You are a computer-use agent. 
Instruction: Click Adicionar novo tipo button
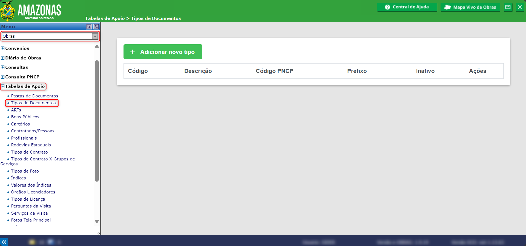click(x=163, y=52)
